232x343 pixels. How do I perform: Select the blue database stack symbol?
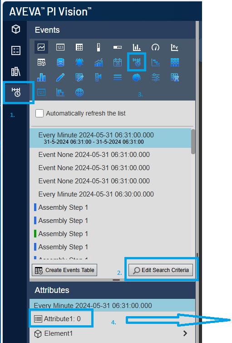(60, 62)
